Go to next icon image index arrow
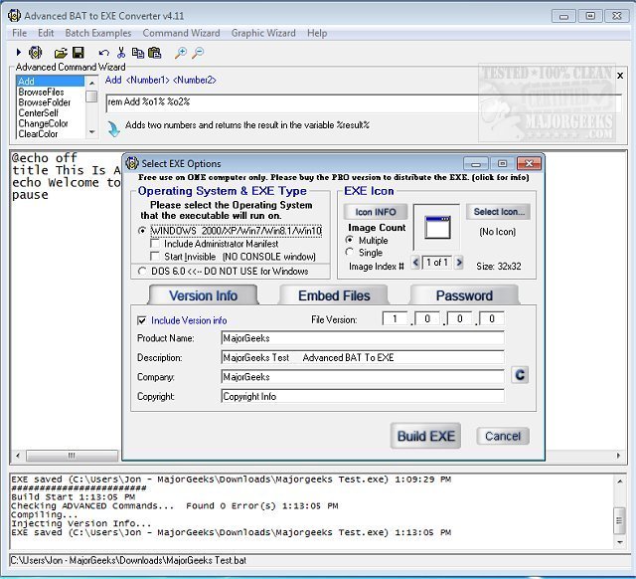 [x=459, y=263]
